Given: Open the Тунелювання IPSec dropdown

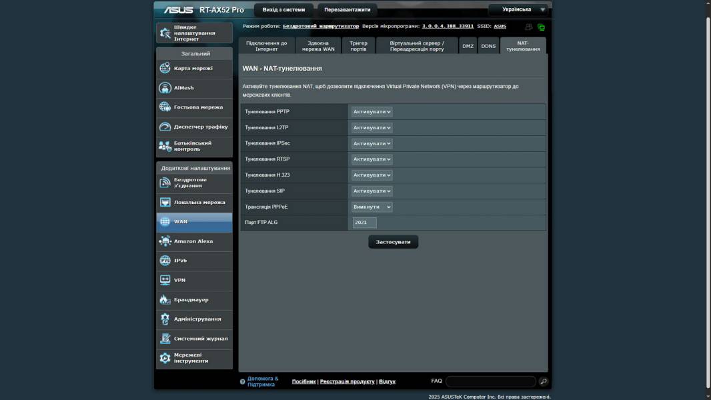Looking at the screenshot, I should pyautogui.click(x=372, y=143).
